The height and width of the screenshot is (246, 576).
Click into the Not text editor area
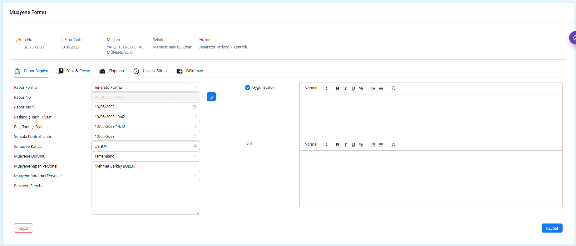click(x=431, y=178)
